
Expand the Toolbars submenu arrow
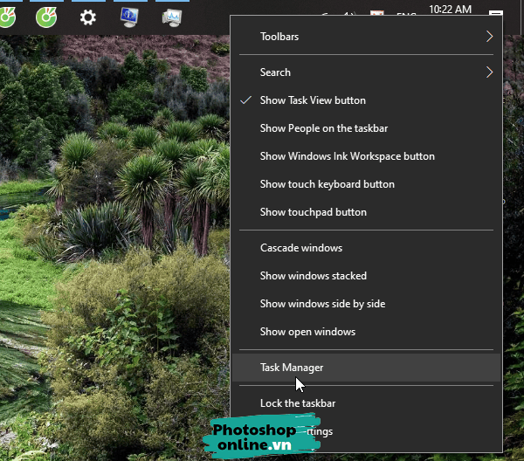tap(489, 37)
